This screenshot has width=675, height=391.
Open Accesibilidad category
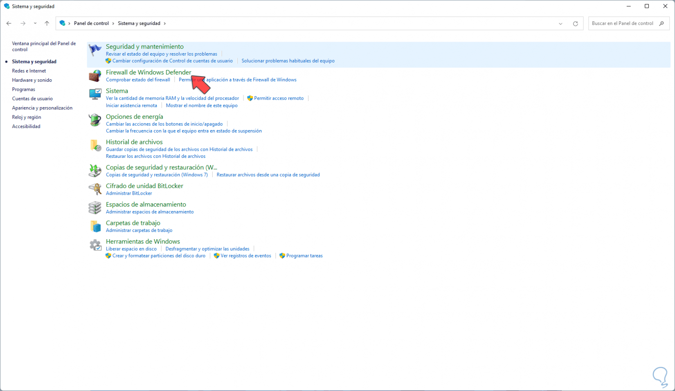coord(26,126)
